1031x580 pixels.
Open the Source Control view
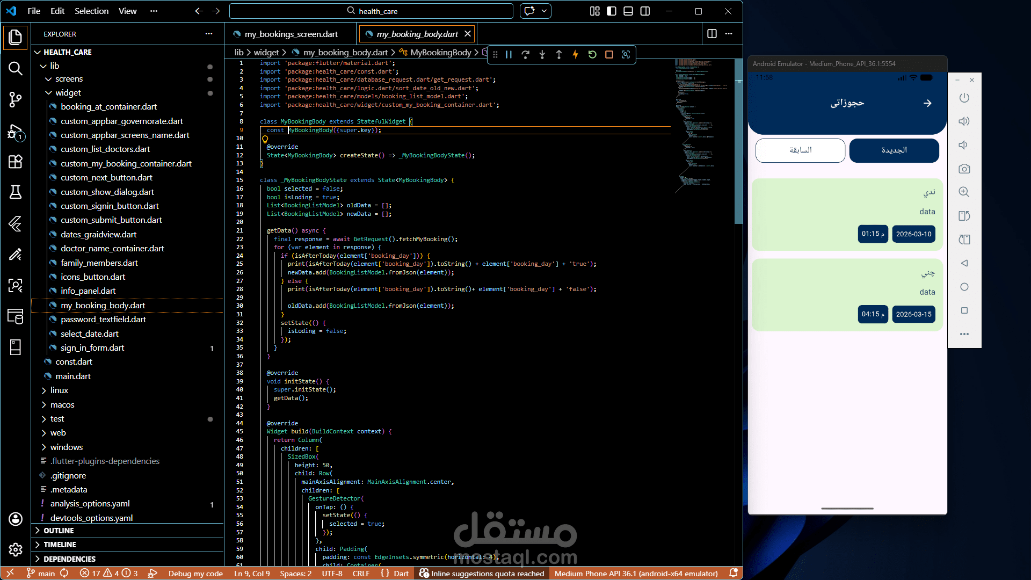[x=15, y=99]
